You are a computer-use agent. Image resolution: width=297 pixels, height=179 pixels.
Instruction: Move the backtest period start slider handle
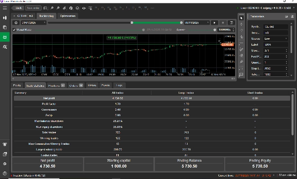[132, 23]
